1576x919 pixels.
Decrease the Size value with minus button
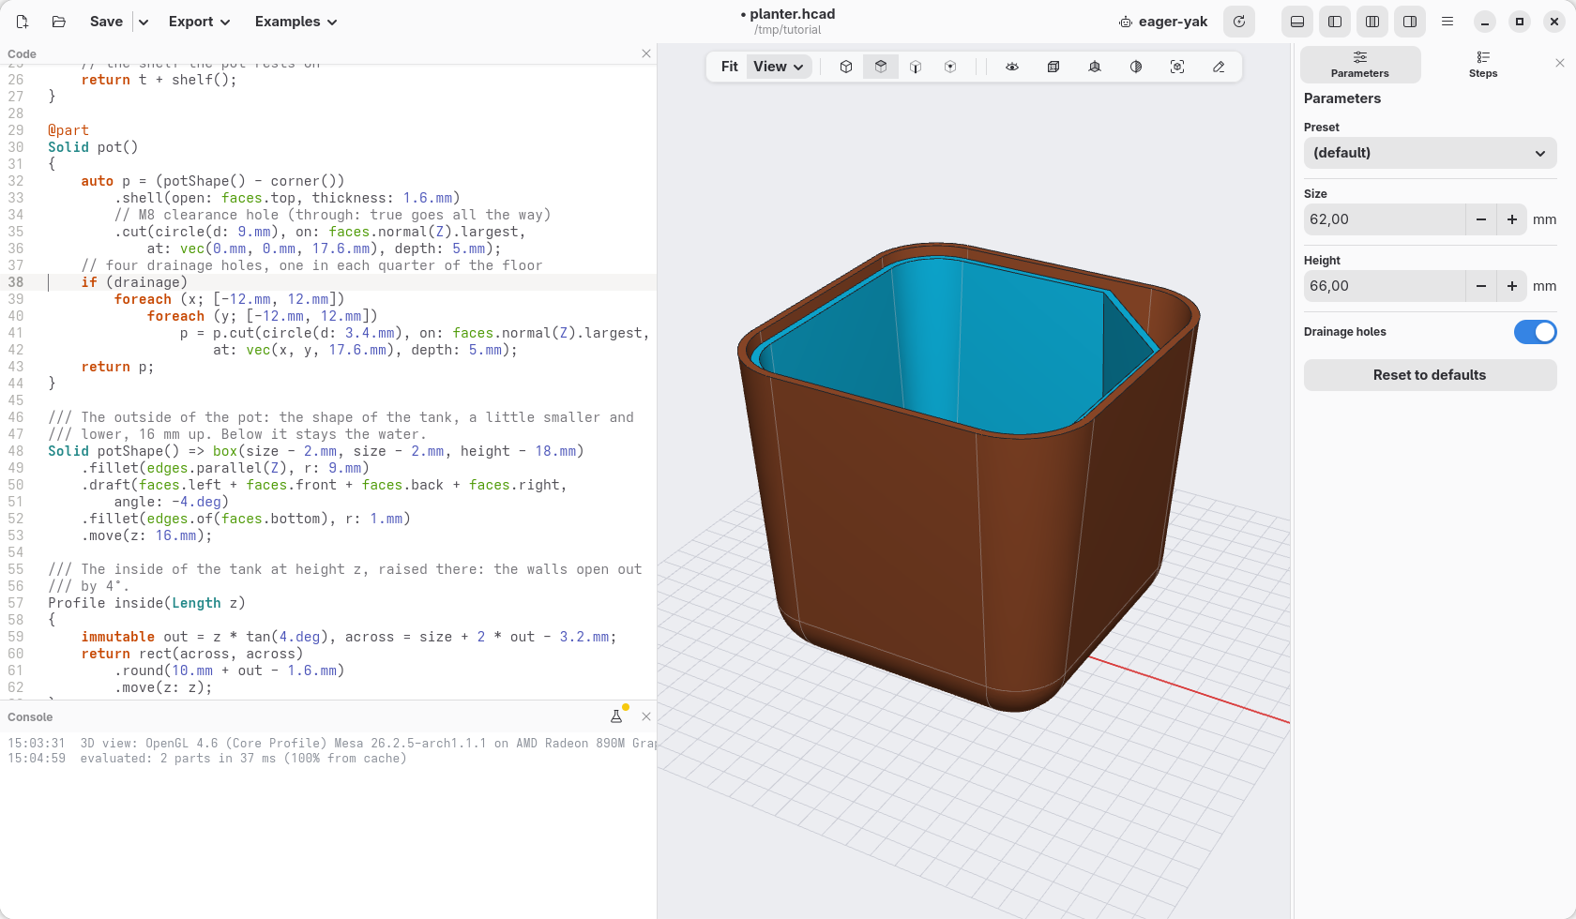tap(1481, 219)
